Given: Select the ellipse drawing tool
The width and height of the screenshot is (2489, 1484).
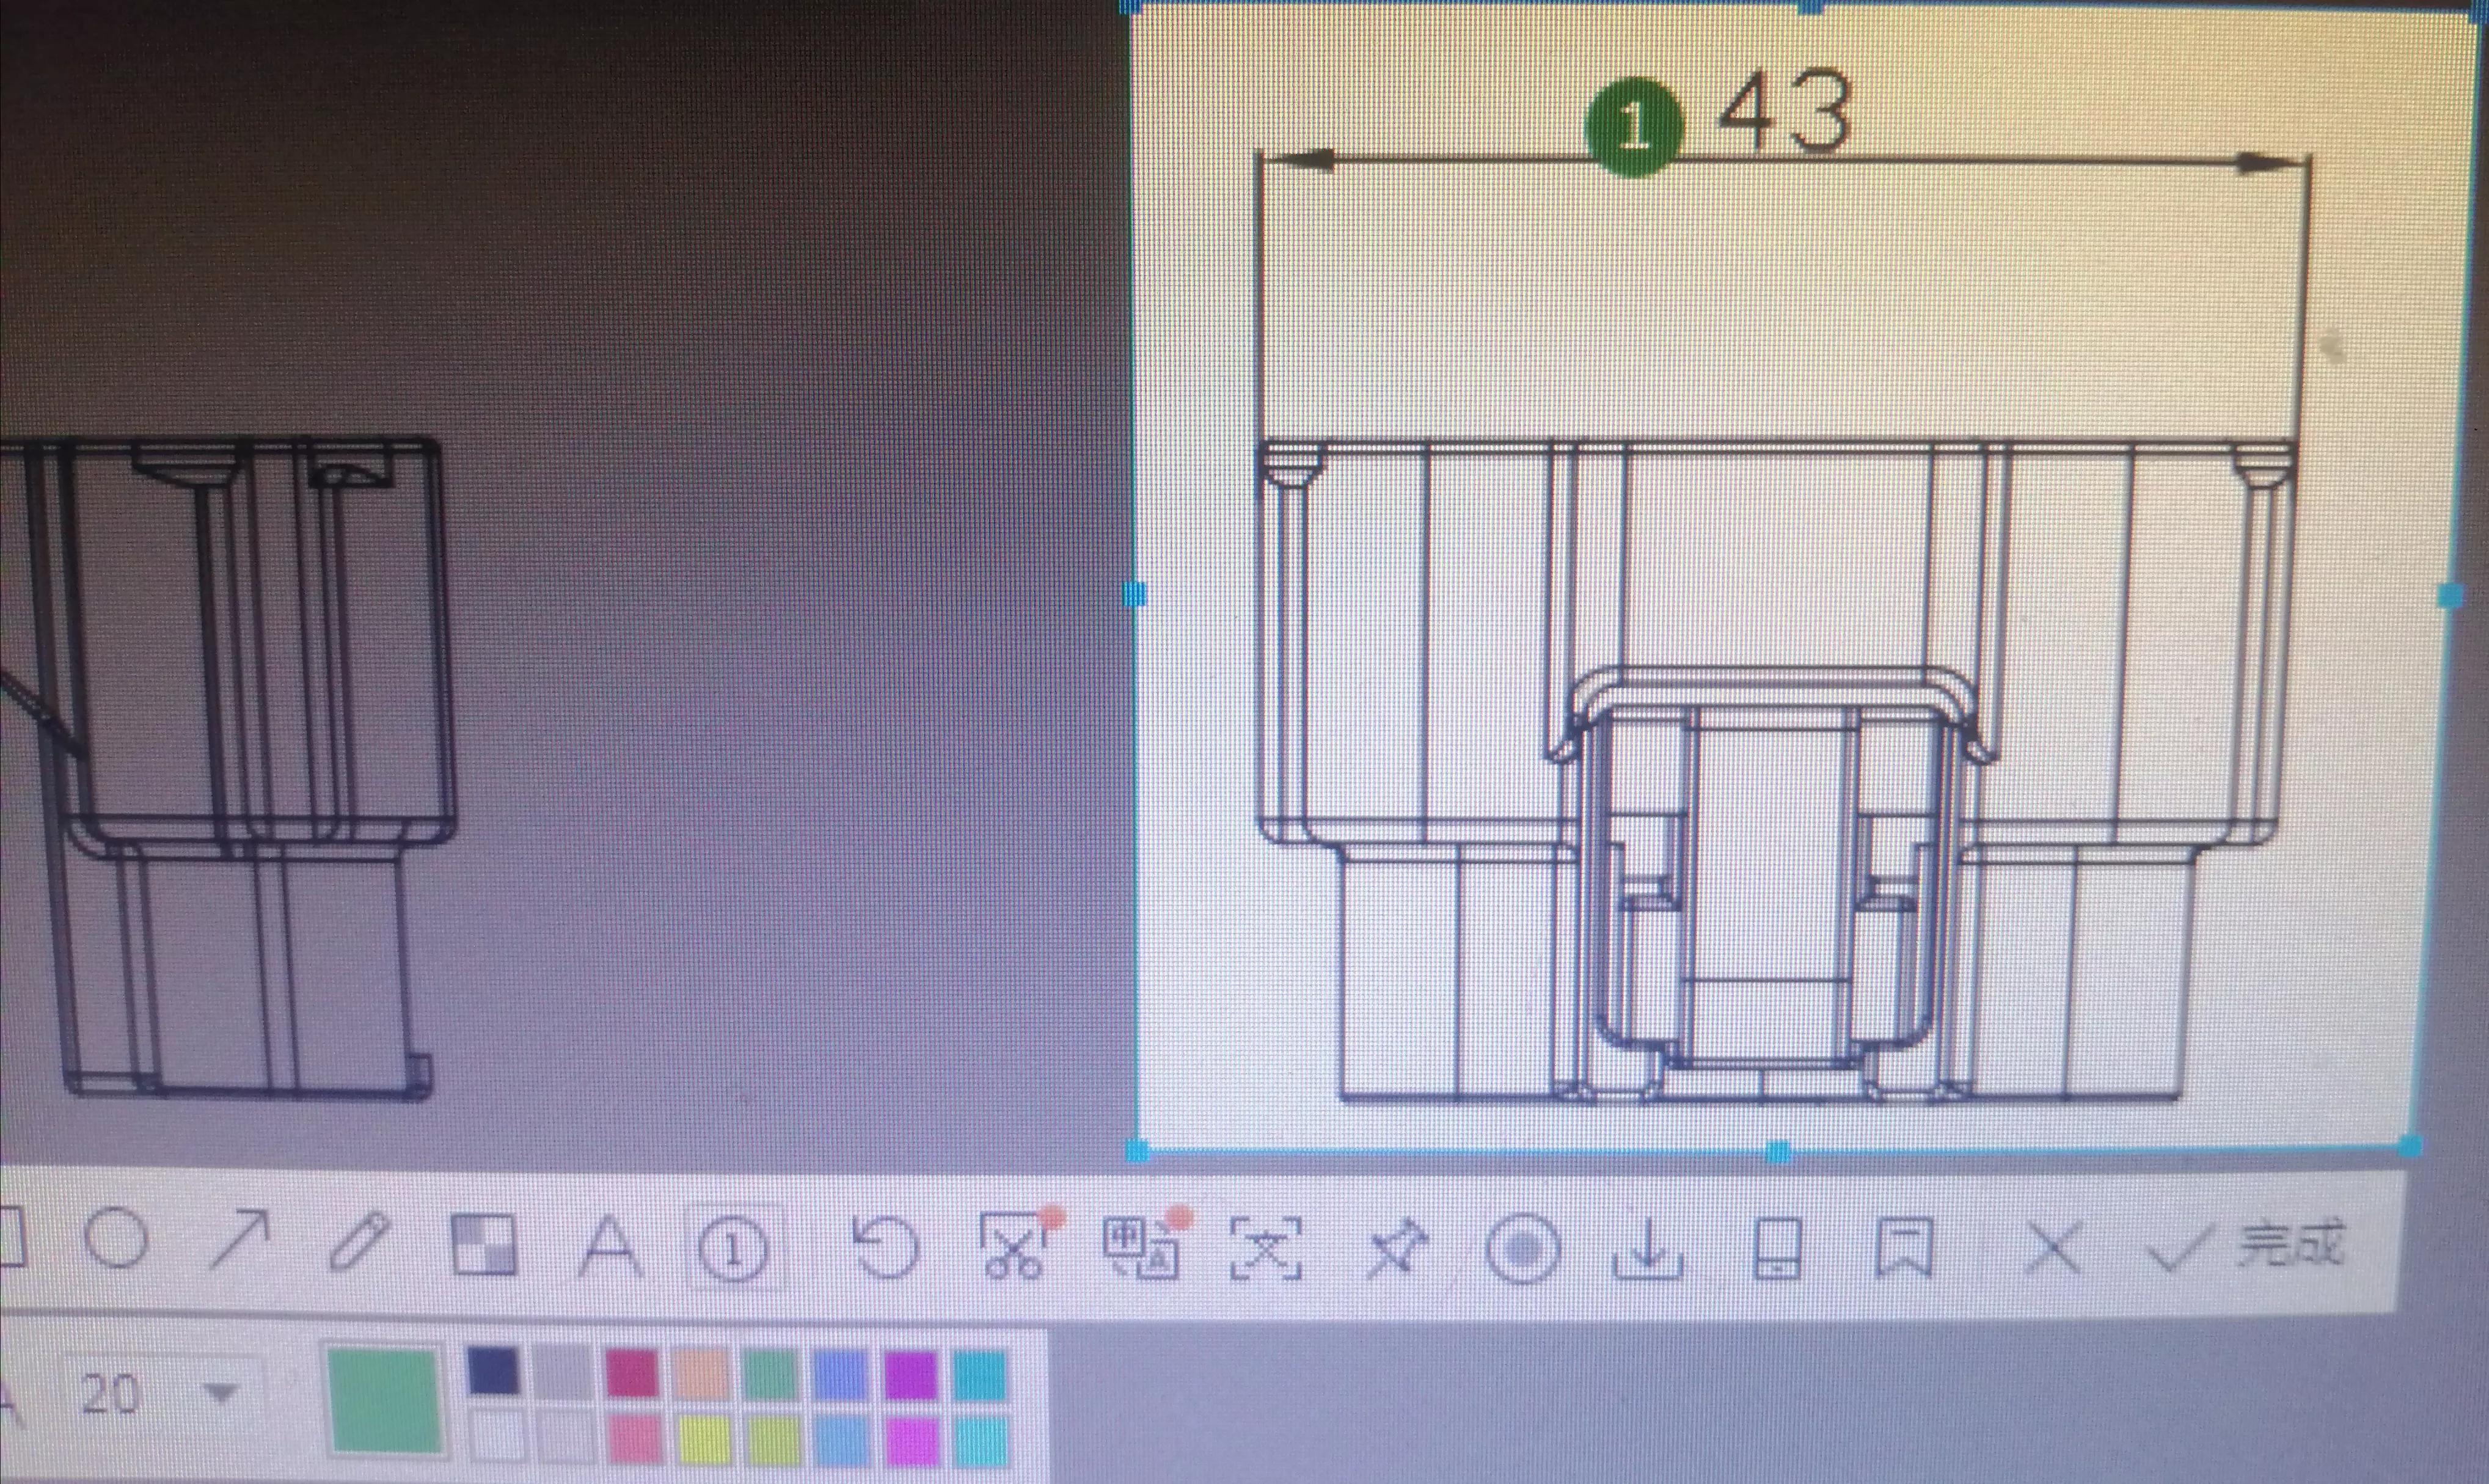Looking at the screenshot, I should click(116, 1239).
